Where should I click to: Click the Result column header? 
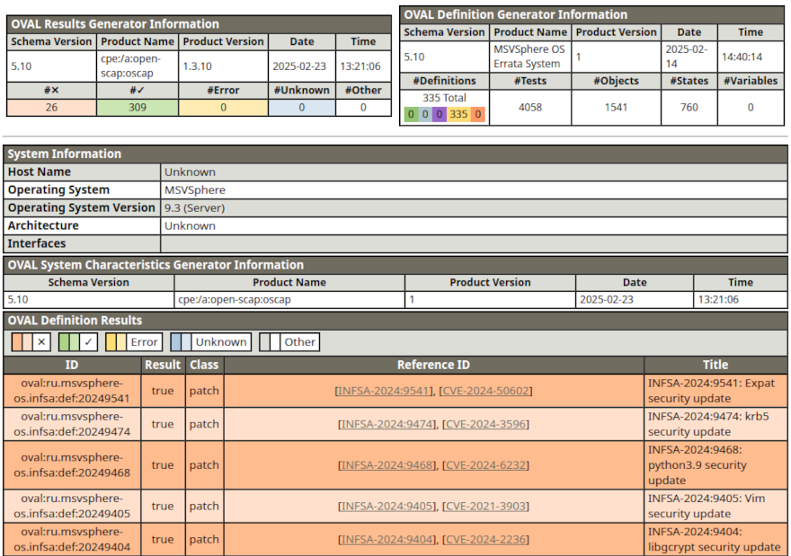(x=163, y=366)
